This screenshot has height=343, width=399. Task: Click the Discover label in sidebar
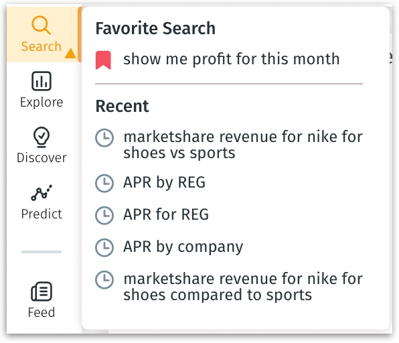pyautogui.click(x=42, y=158)
